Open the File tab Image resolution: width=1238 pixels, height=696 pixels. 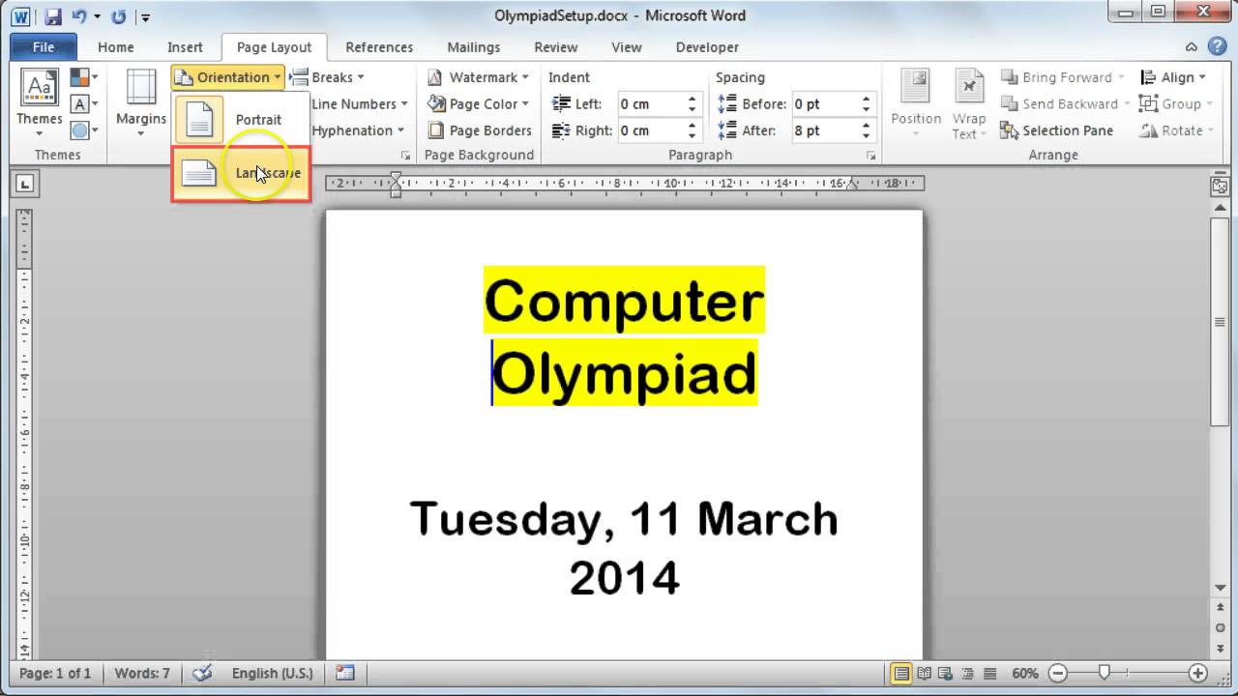coord(44,46)
